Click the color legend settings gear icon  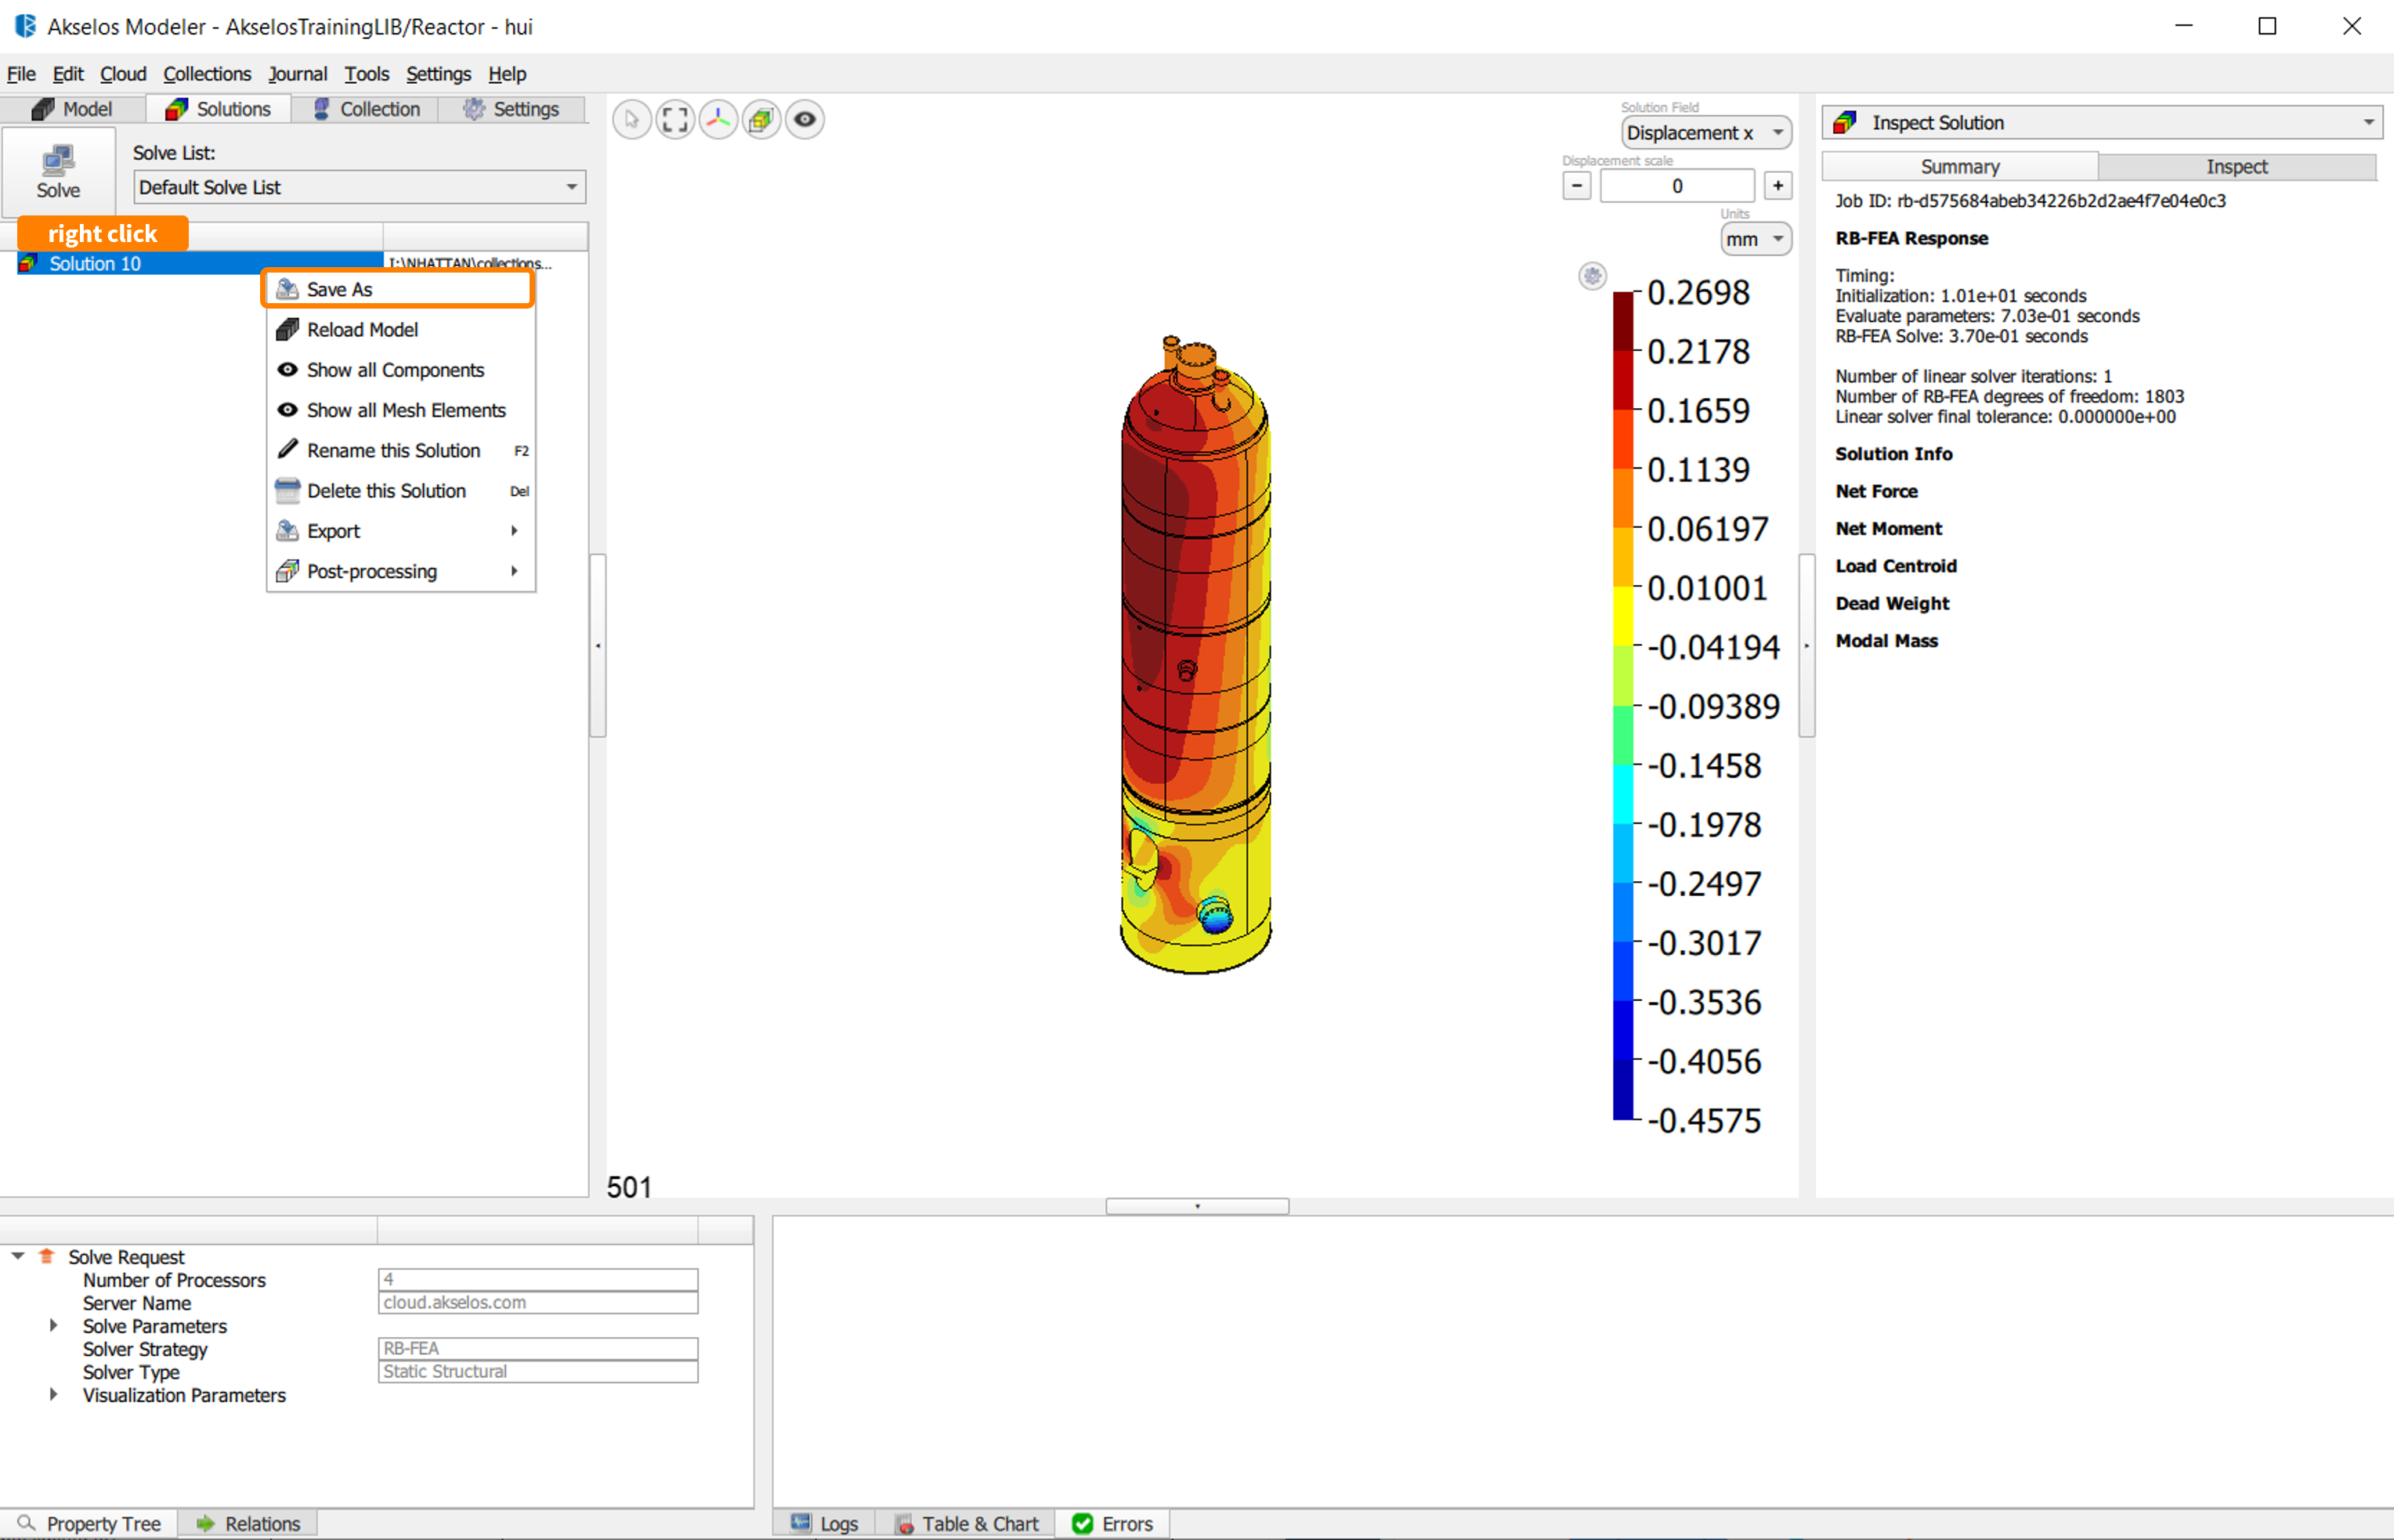pyautogui.click(x=1592, y=275)
